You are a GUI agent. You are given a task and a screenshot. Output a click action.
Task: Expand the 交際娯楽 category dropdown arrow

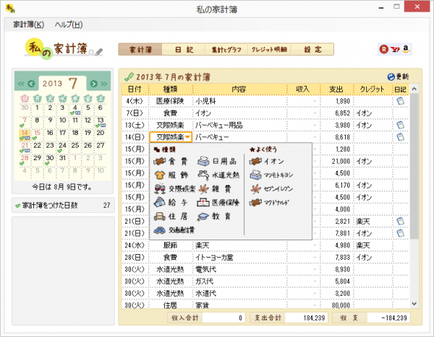point(187,137)
